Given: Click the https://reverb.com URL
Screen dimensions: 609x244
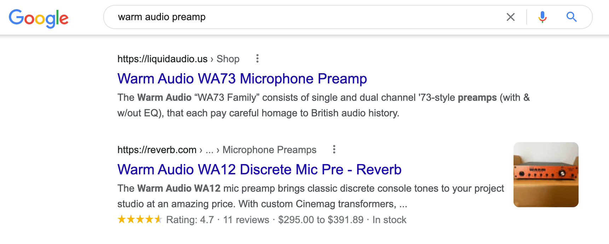Looking at the screenshot, I should click(x=157, y=150).
